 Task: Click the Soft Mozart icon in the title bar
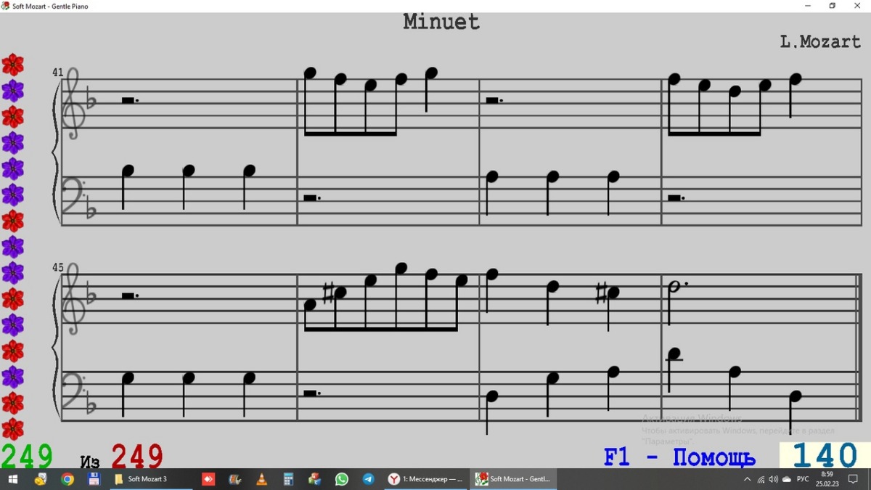pyautogui.click(x=6, y=6)
